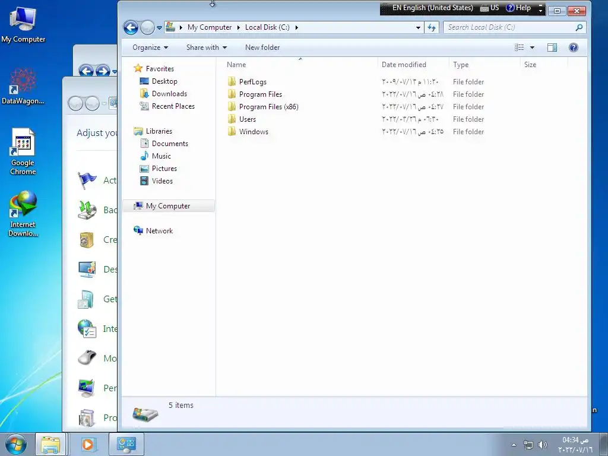Open Help on the language bar
The width and height of the screenshot is (608, 456).
519,8
